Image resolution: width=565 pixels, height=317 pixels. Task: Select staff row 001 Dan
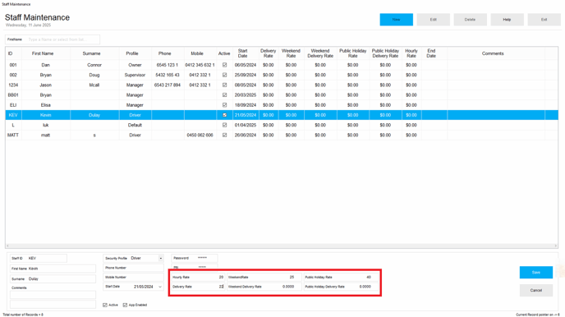tap(282, 65)
